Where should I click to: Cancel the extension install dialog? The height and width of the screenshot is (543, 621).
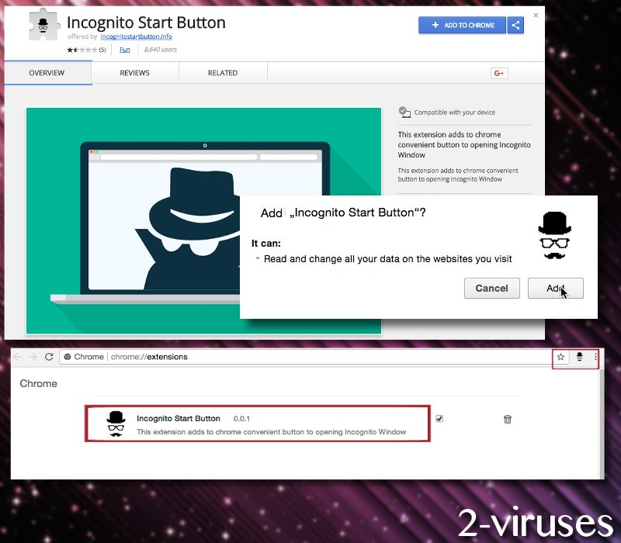coord(491,288)
